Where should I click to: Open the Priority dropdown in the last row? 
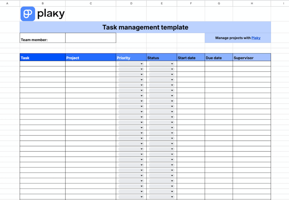tap(141, 197)
